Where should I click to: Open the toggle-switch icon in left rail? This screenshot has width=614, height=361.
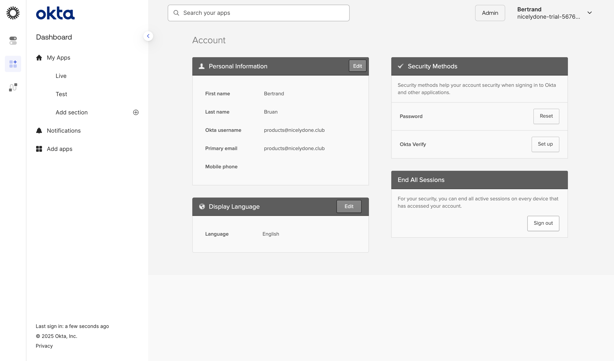click(x=13, y=40)
